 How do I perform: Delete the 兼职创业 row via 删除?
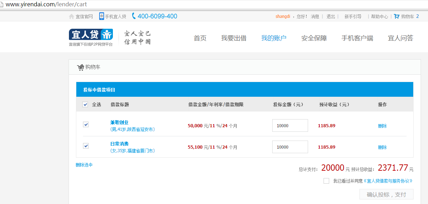coord(382,126)
